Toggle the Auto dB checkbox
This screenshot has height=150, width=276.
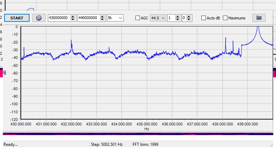(x=203, y=18)
